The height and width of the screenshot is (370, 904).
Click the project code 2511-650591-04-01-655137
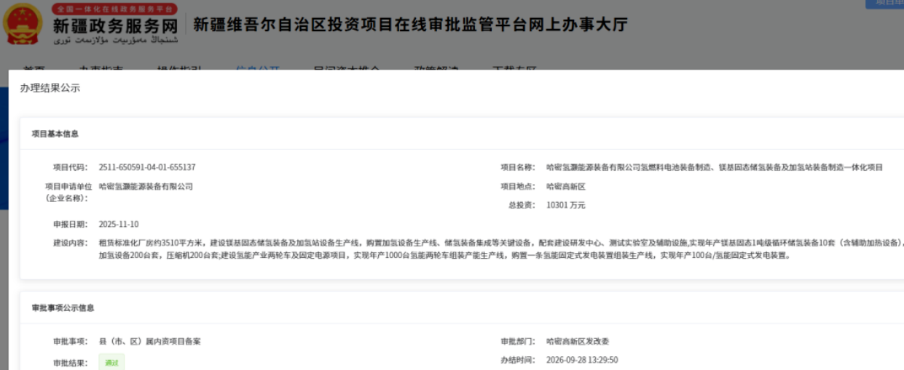click(x=147, y=167)
